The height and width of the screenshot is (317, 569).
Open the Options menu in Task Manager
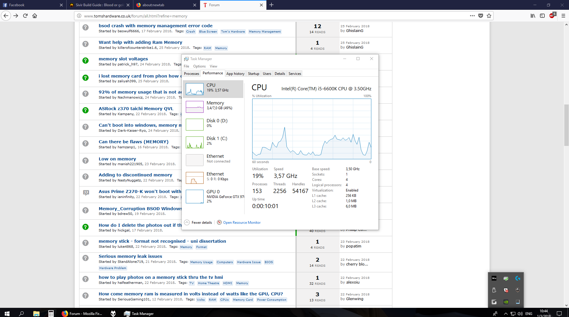(x=199, y=66)
